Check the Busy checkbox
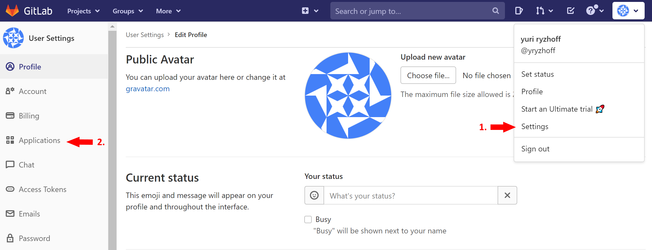Image resolution: width=652 pixels, height=250 pixels. (x=308, y=219)
